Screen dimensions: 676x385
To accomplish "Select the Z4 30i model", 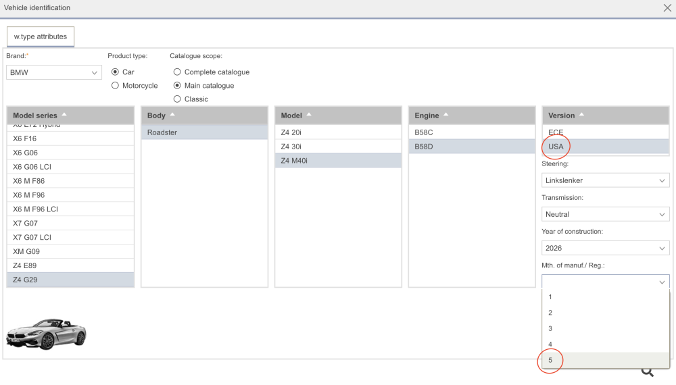I will [x=338, y=147].
